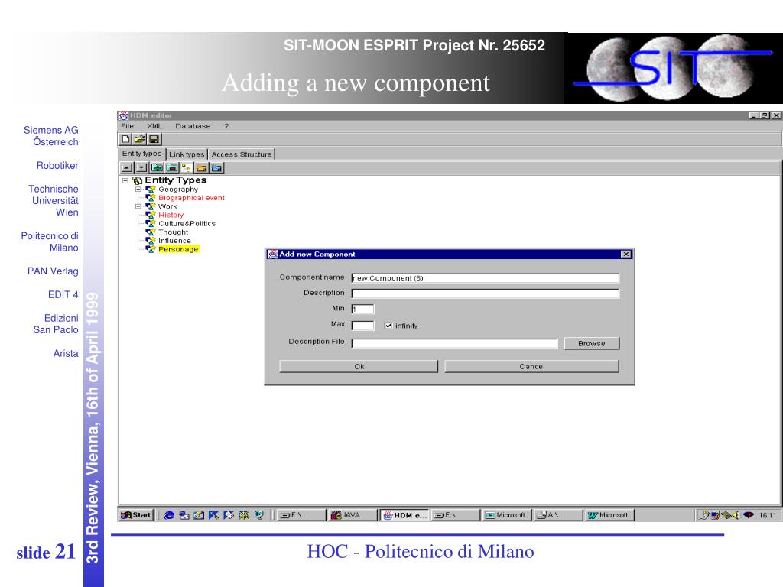Switch to the JAVA taskbar window
Image resolution: width=783 pixels, height=587 pixels.
tap(352, 515)
